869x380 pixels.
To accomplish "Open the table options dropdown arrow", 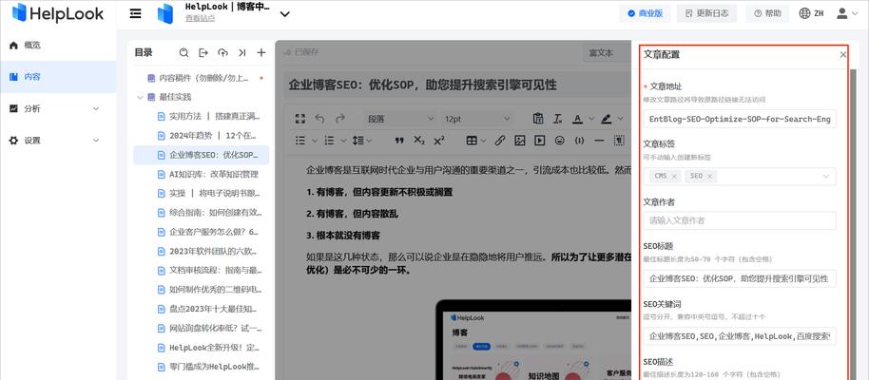I will point(484,141).
